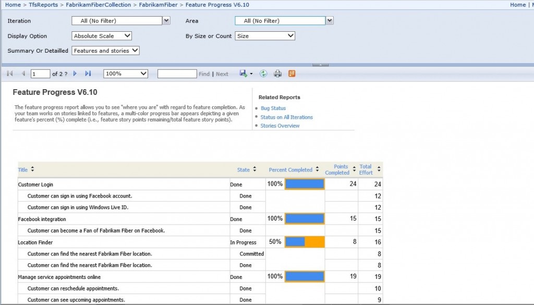Open FabrikamFiber breadcrumb link
The height and width of the screenshot is (305, 534).
click(x=158, y=5)
